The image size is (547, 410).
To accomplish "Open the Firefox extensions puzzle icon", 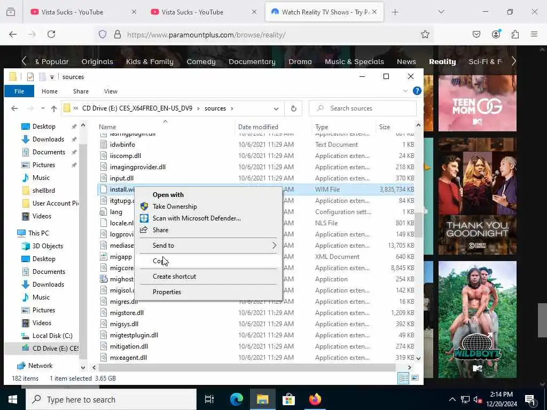I will 515,34.
